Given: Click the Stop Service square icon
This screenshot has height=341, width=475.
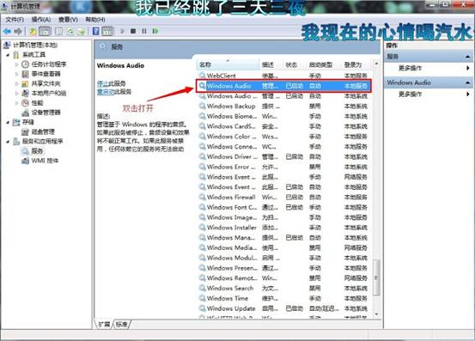Looking at the screenshot, I should pos(133,31).
